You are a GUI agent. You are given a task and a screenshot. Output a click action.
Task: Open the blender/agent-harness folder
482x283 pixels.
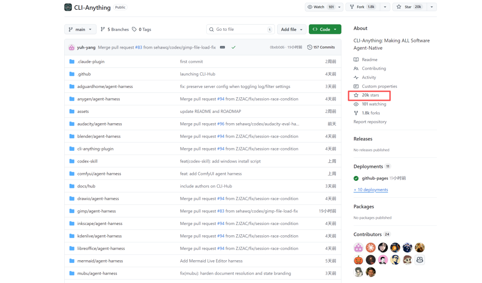point(99,137)
